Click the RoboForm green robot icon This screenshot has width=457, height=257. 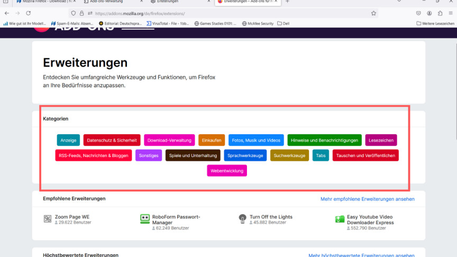tap(145, 219)
